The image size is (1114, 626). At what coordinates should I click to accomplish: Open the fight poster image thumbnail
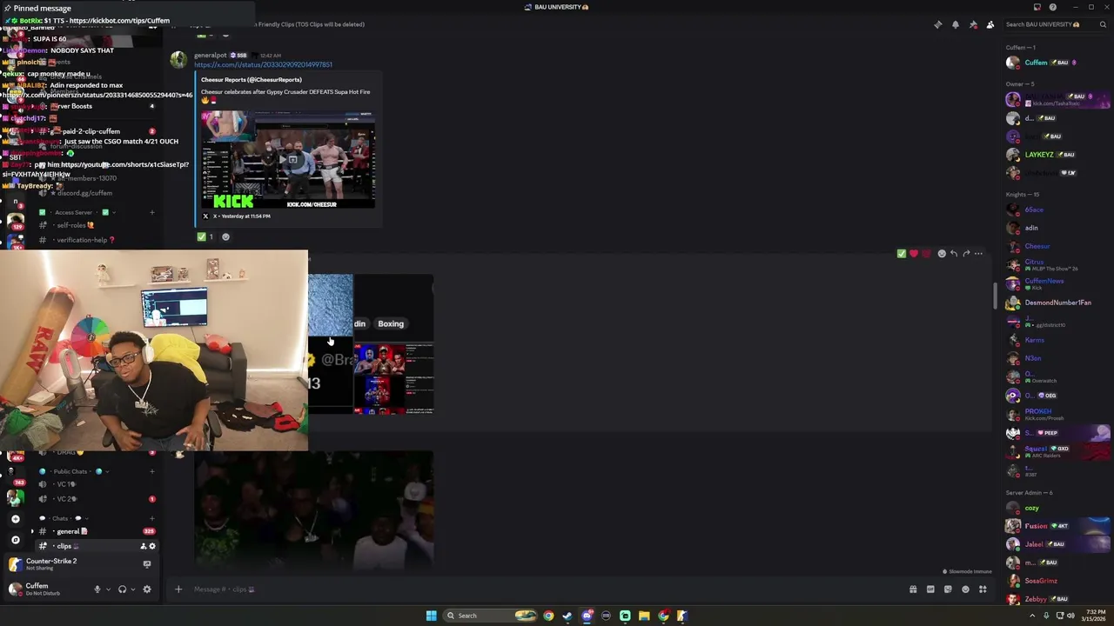[393, 378]
